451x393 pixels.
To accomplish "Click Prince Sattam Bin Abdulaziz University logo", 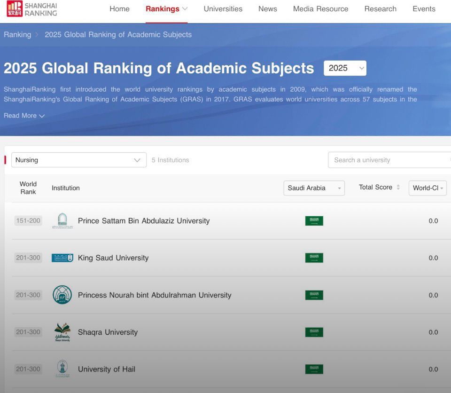I will coord(62,220).
